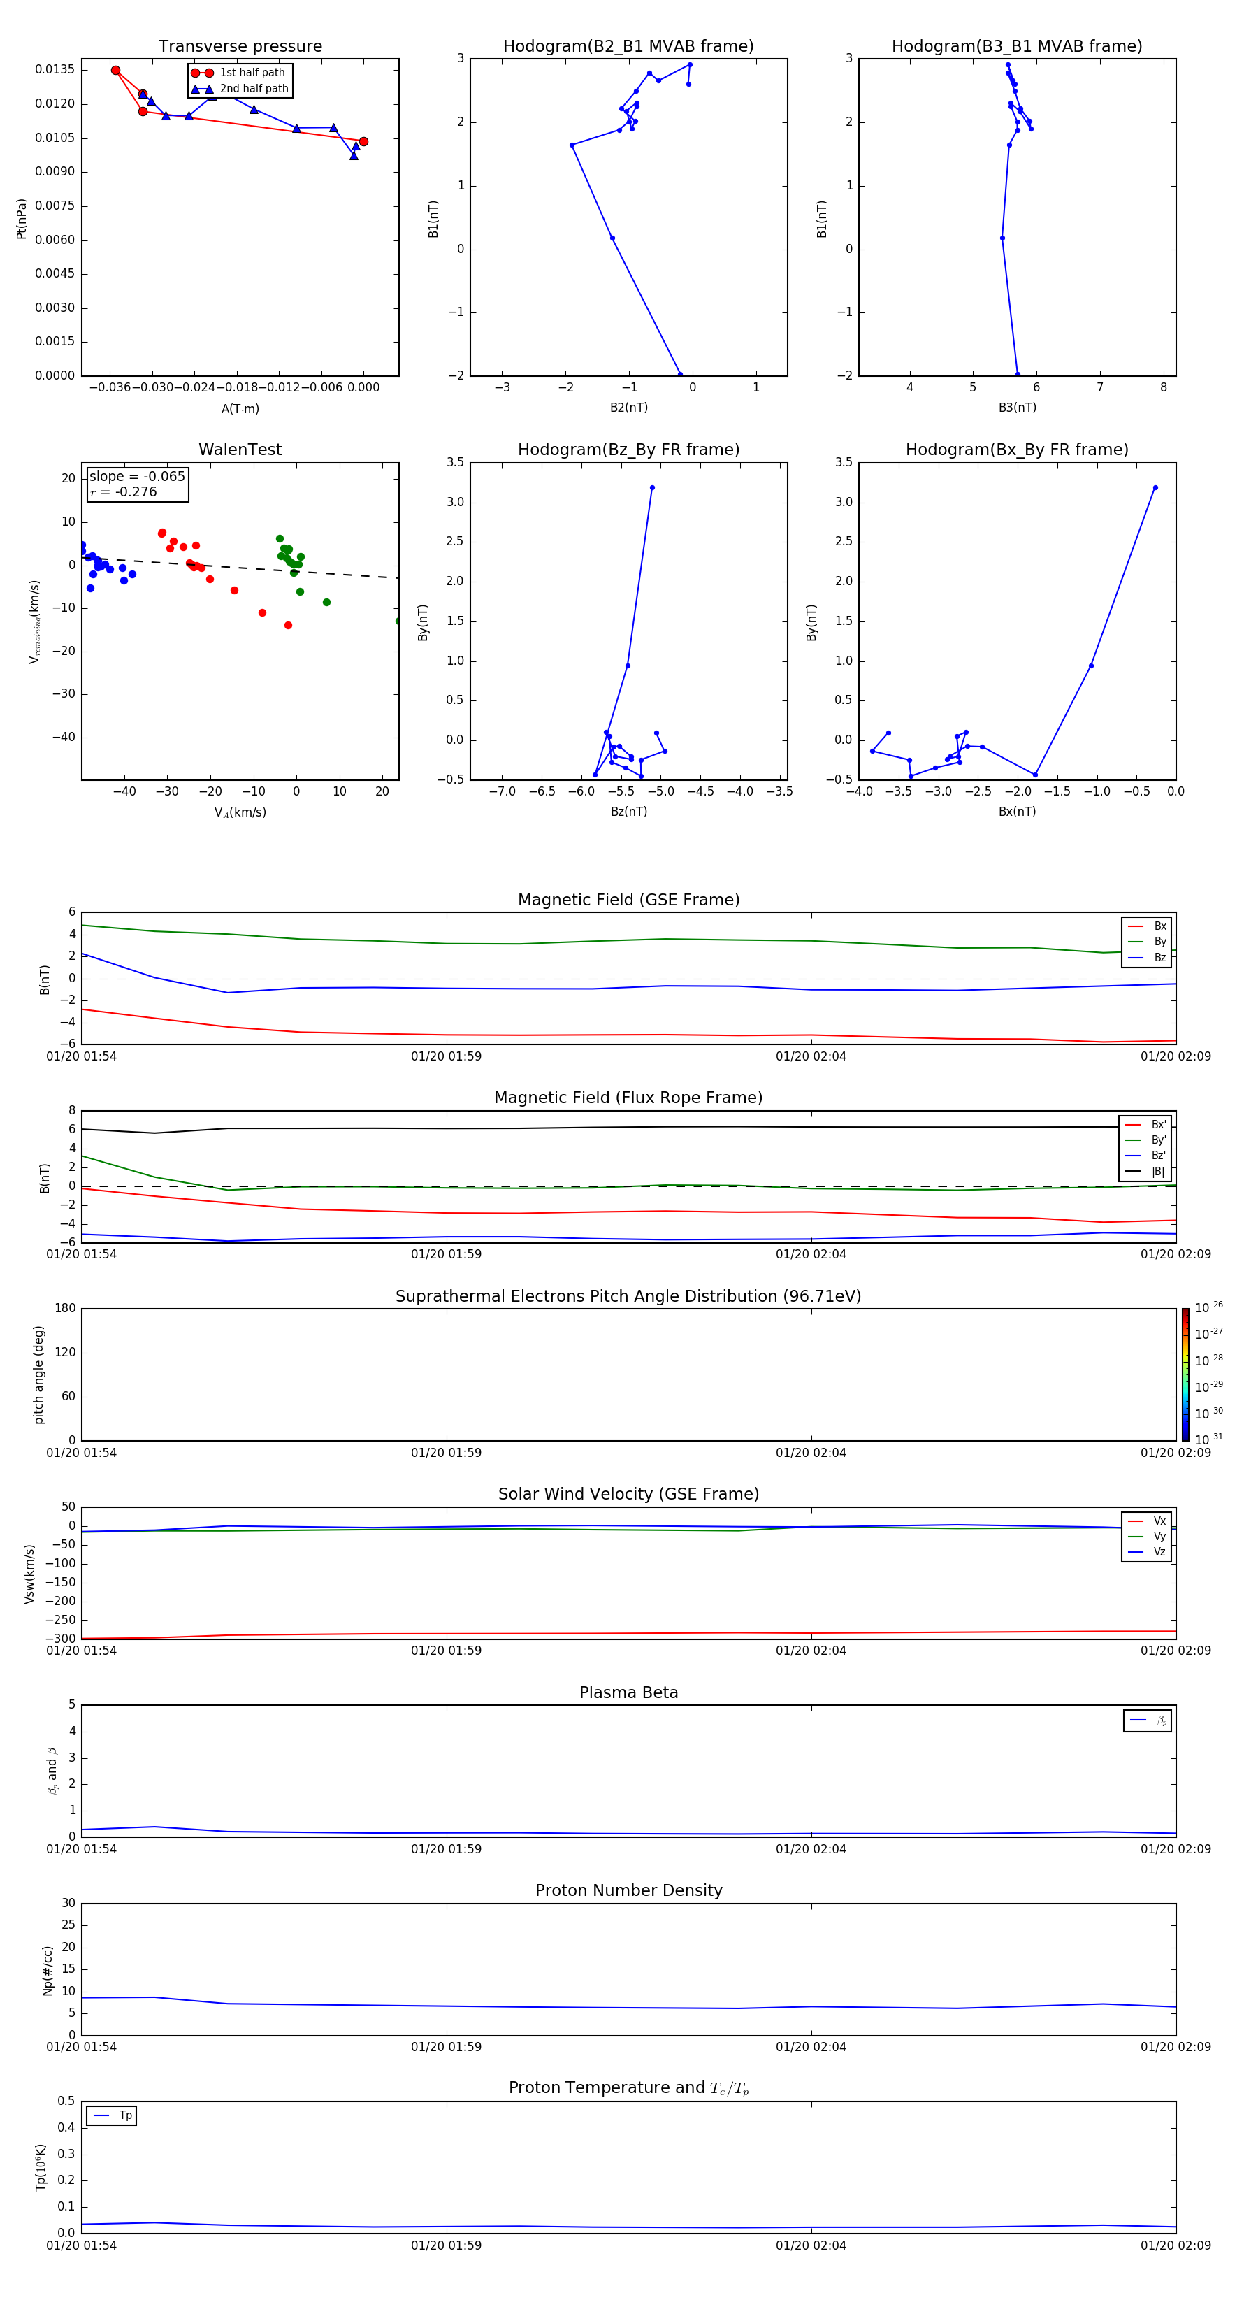Select Bz in the GSE magnetic field legend
The height and width of the screenshot is (2307, 1258).
click(x=1147, y=957)
